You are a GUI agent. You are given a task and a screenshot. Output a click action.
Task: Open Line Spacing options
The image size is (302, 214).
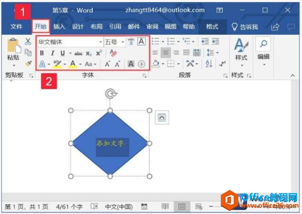(210, 52)
